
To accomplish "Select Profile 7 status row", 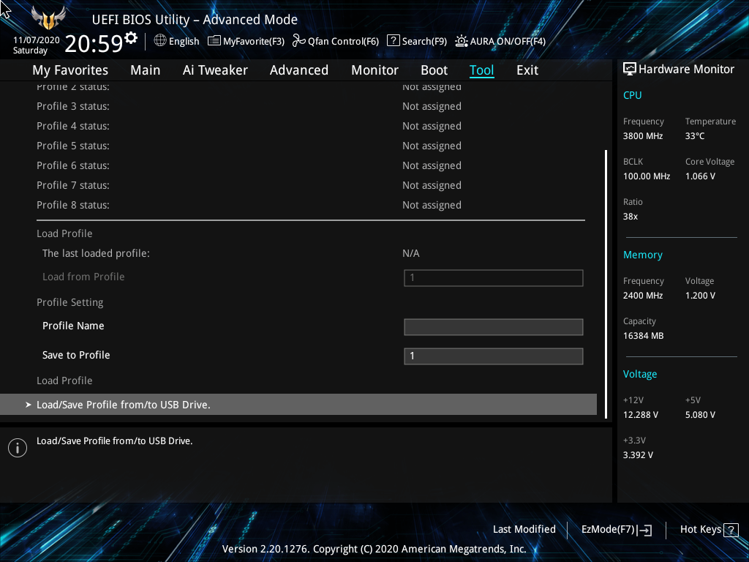I will click(310, 185).
